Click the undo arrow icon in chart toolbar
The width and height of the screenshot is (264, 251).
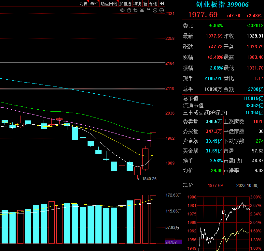(135, 10)
